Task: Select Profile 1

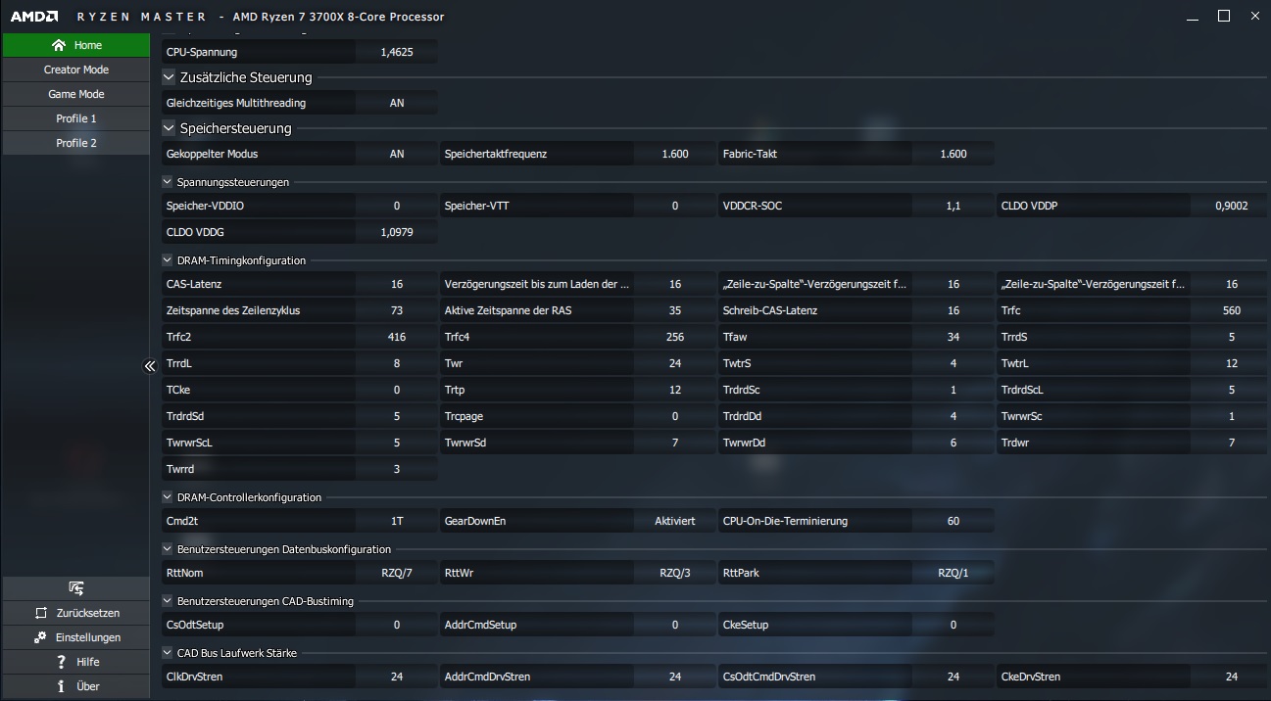Action: 75,118
